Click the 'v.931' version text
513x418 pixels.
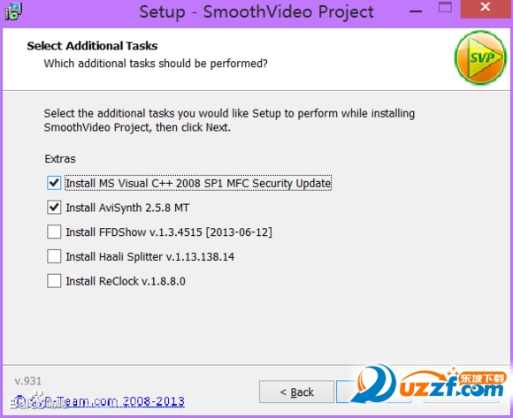coord(27,381)
